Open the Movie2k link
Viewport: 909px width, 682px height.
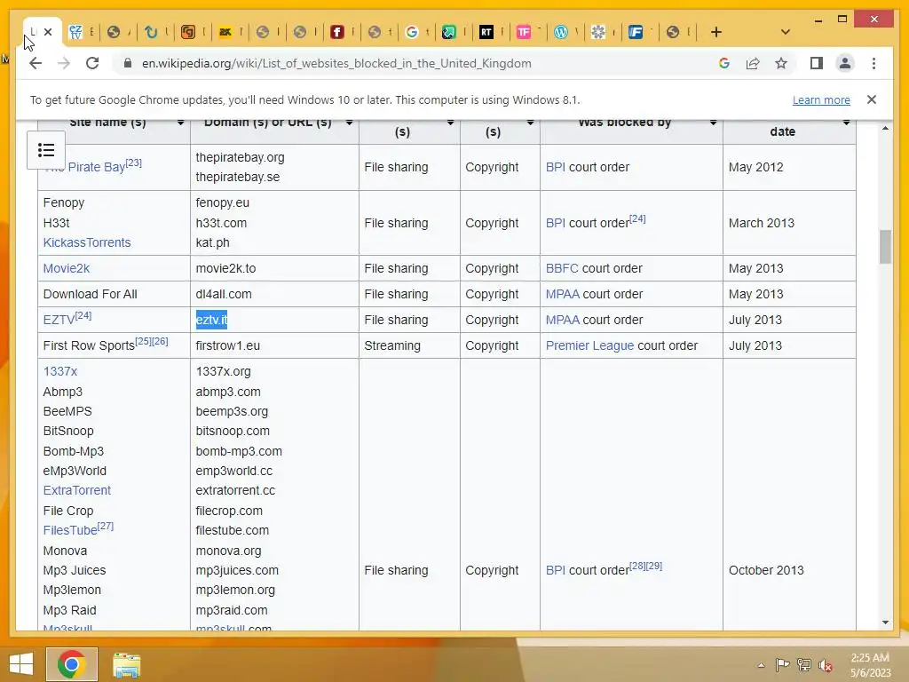tap(66, 268)
